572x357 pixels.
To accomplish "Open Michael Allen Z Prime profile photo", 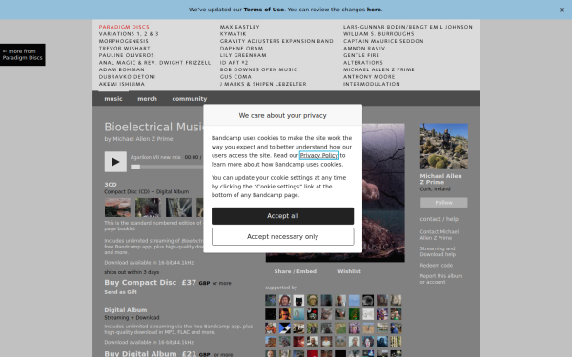I will point(444,146).
